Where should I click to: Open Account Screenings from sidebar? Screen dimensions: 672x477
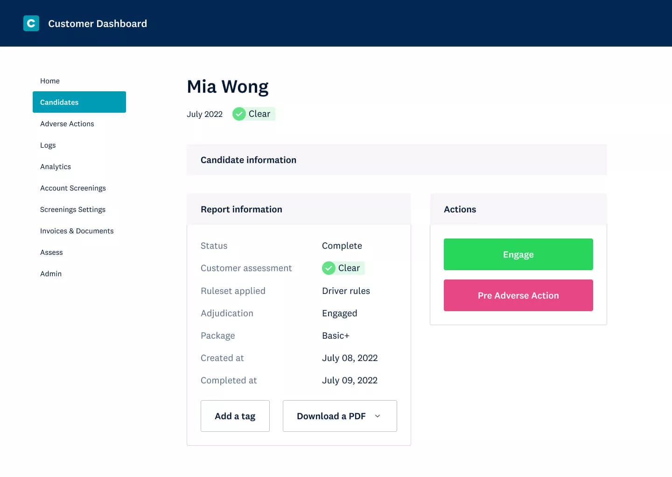(73, 188)
